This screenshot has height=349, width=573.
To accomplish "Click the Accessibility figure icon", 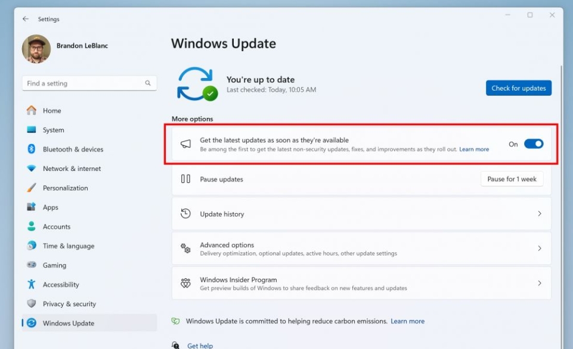I will click(32, 284).
